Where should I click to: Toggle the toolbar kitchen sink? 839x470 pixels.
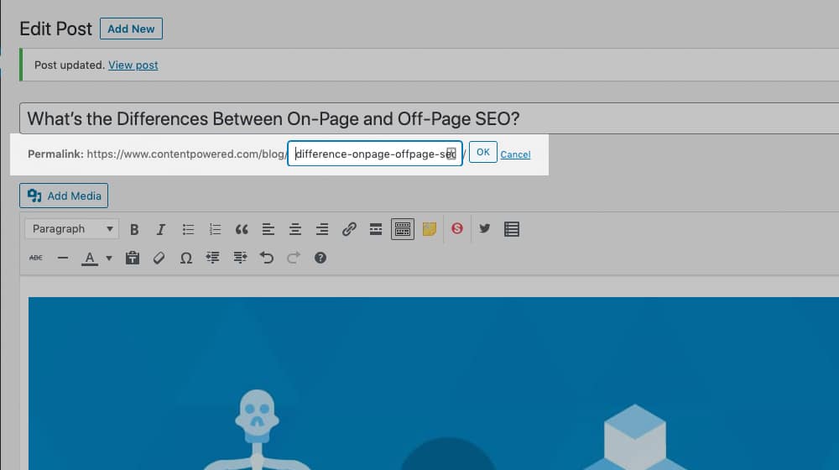[403, 229]
